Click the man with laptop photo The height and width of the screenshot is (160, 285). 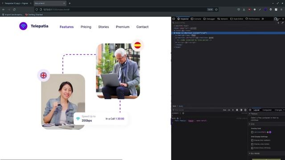tap(118, 71)
